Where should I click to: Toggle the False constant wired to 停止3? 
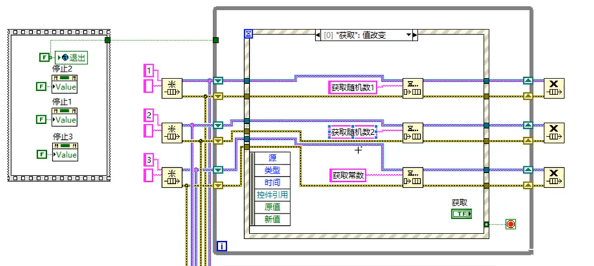click(x=41, y=155)
